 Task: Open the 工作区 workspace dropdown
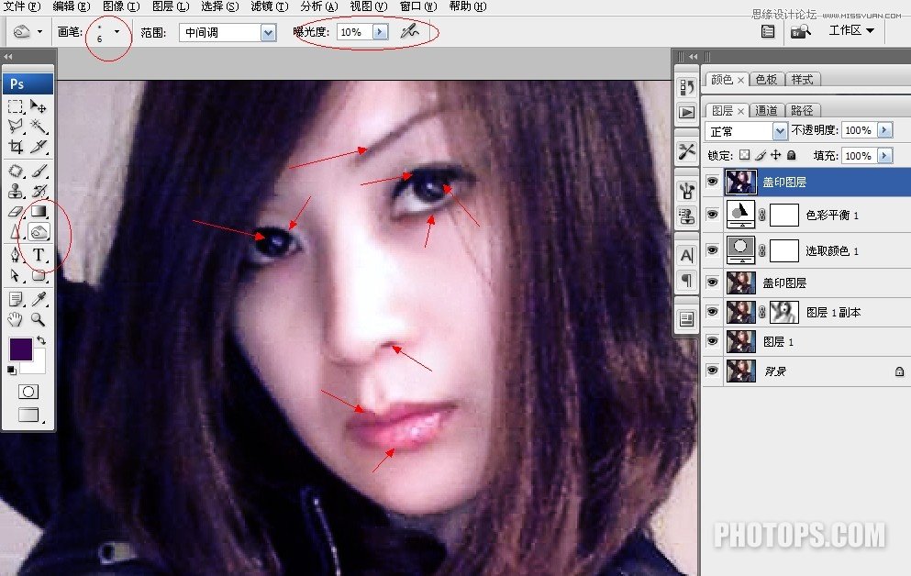click(851, 30)
